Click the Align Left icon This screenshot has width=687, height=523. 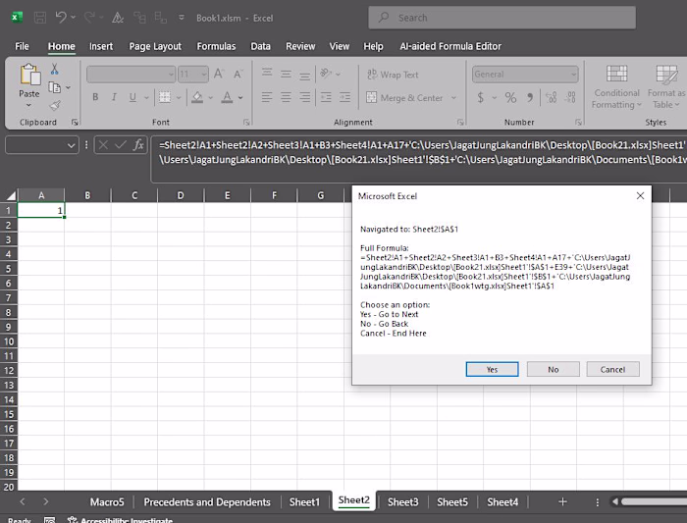266,97
